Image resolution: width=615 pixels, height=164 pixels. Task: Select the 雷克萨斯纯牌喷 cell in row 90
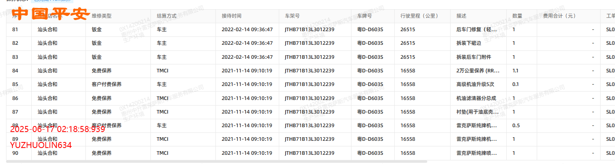coord(477,153)
